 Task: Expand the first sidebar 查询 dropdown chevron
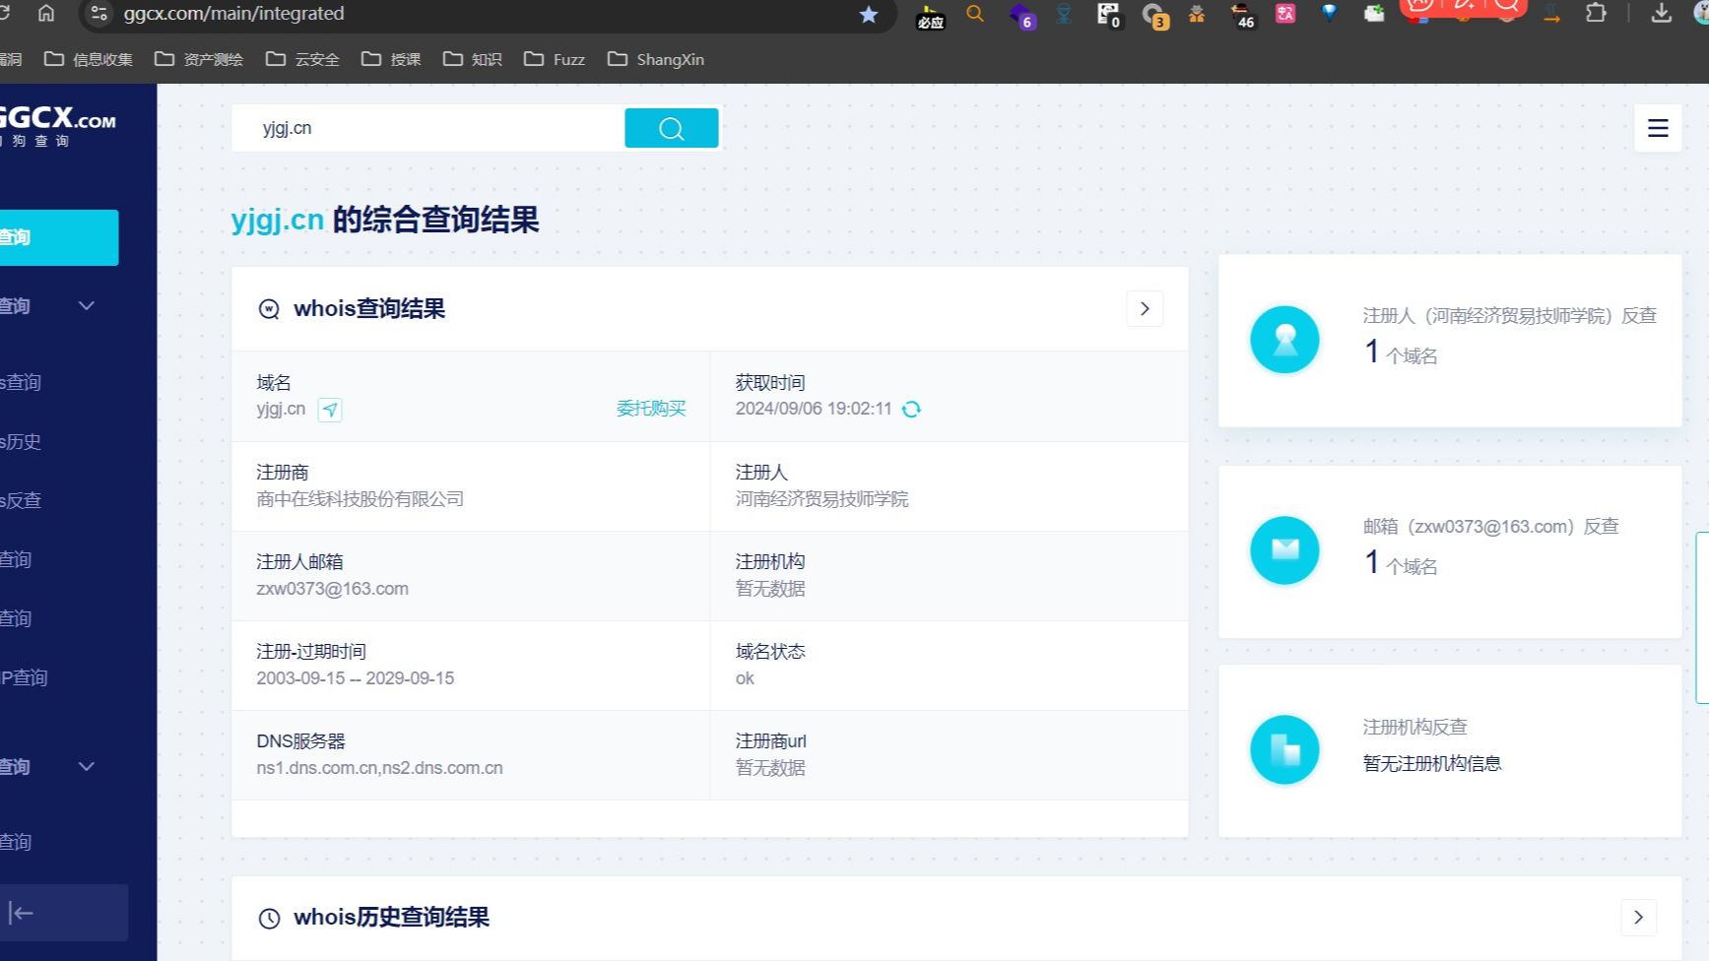87,306
